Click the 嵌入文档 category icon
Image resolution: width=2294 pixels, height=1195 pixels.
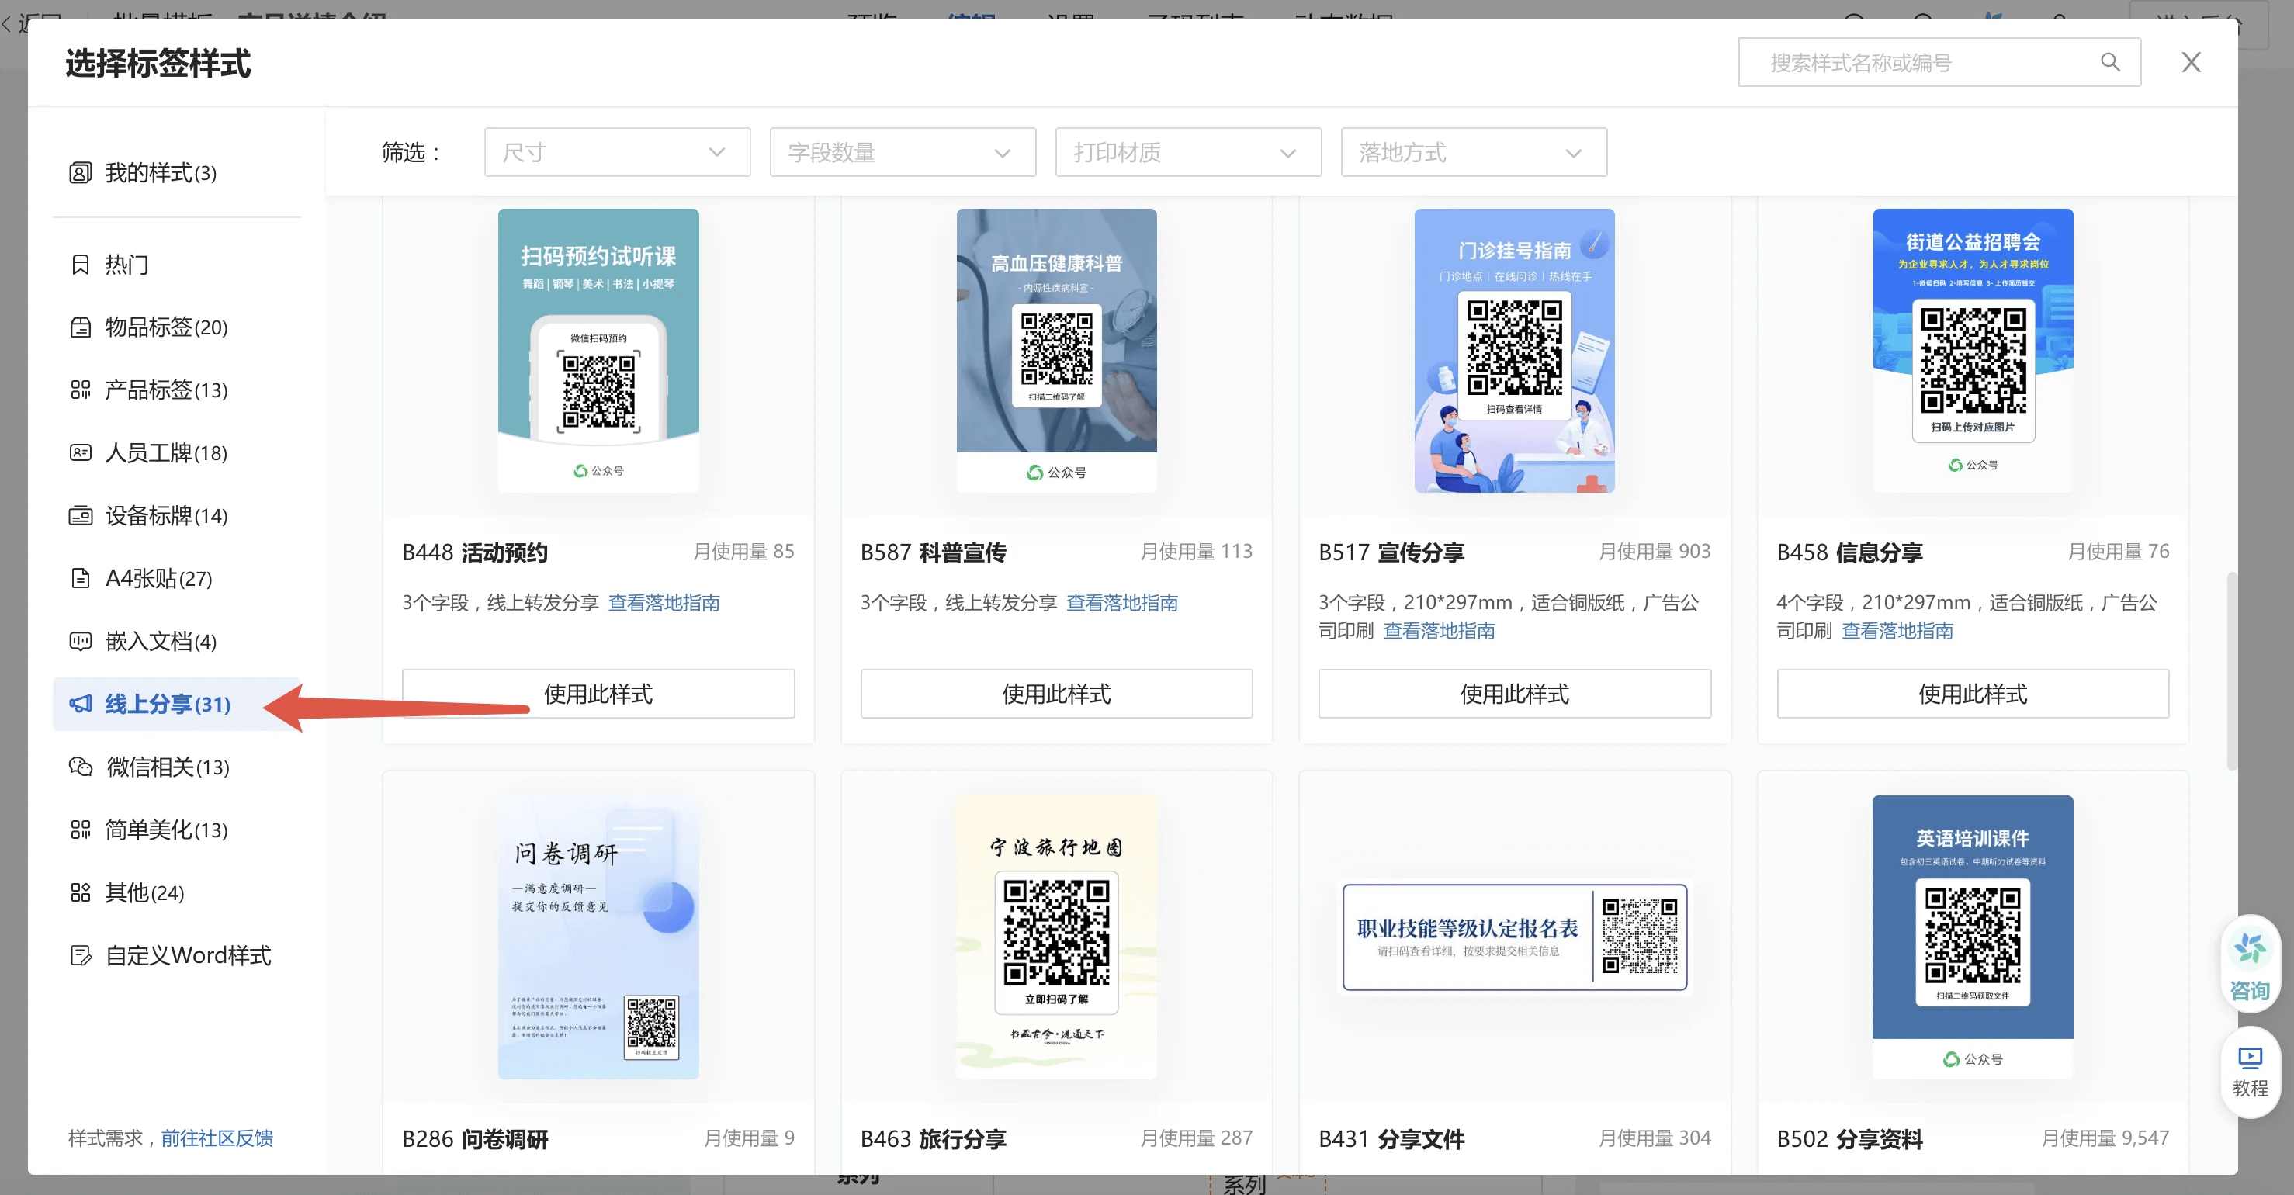(80, 641)
